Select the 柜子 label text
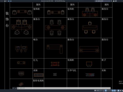 click(x=104, y=60)
